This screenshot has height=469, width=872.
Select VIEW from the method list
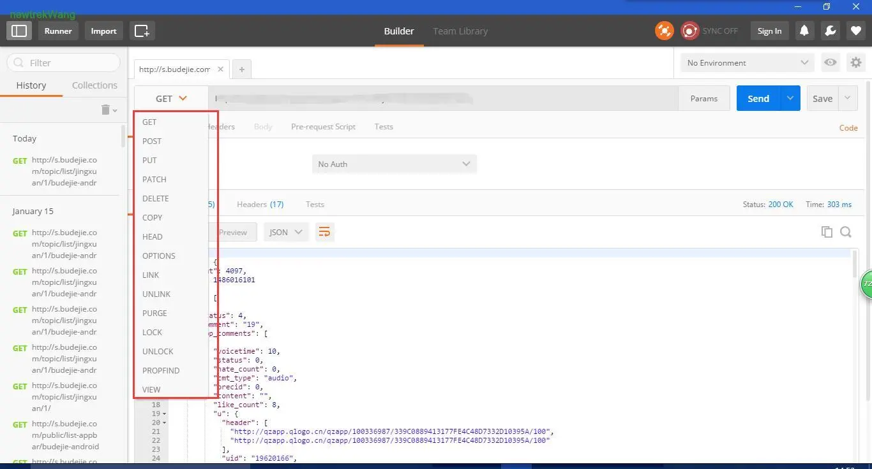[x=171, y=389]
